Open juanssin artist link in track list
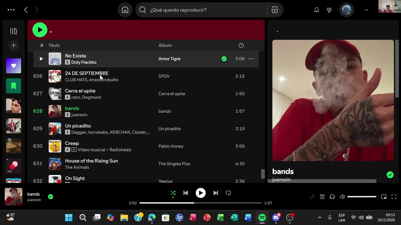Image resolution: width=401 pixels, height=225 pixels. coord(79,115)
